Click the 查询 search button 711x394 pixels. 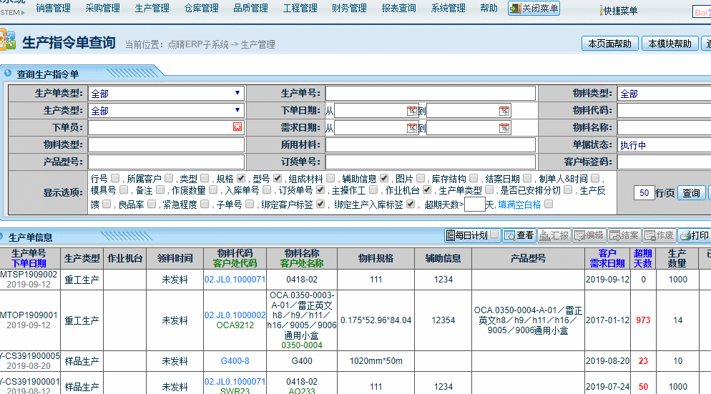(691, 193)
